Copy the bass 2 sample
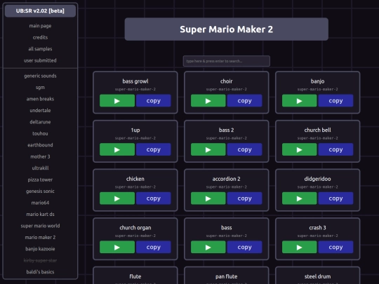This screenshot has width=379, height=284. [245, 149]
